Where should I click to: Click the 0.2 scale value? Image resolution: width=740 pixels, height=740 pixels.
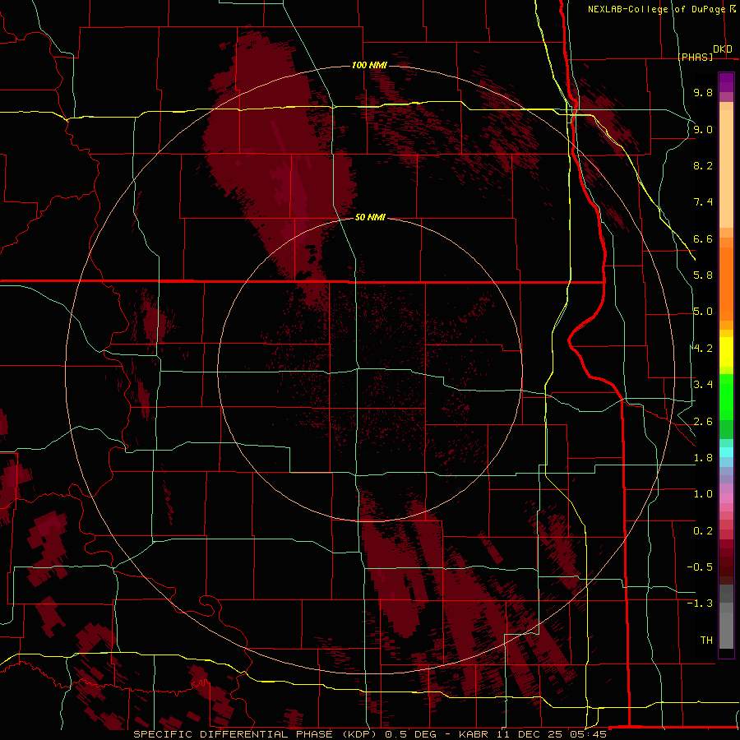click(x=703, y=531)
